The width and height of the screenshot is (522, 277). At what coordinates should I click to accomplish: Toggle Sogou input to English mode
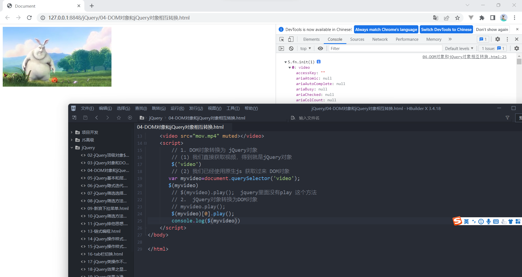(466, 221)
